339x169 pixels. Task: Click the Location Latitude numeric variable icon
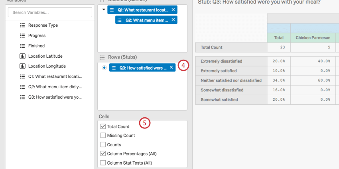point(22,56)
